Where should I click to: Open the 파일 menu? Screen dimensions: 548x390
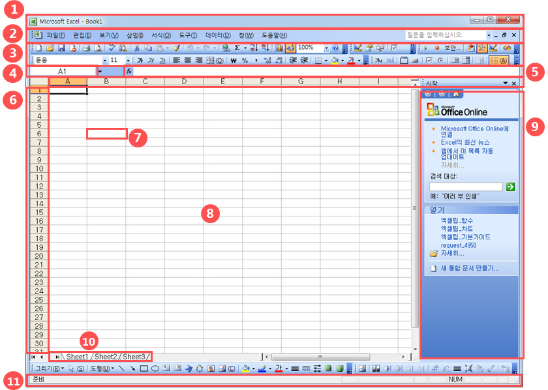(55, 35)
